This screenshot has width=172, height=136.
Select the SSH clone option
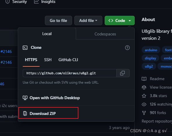pyautogui.click(x=48, y=60)
